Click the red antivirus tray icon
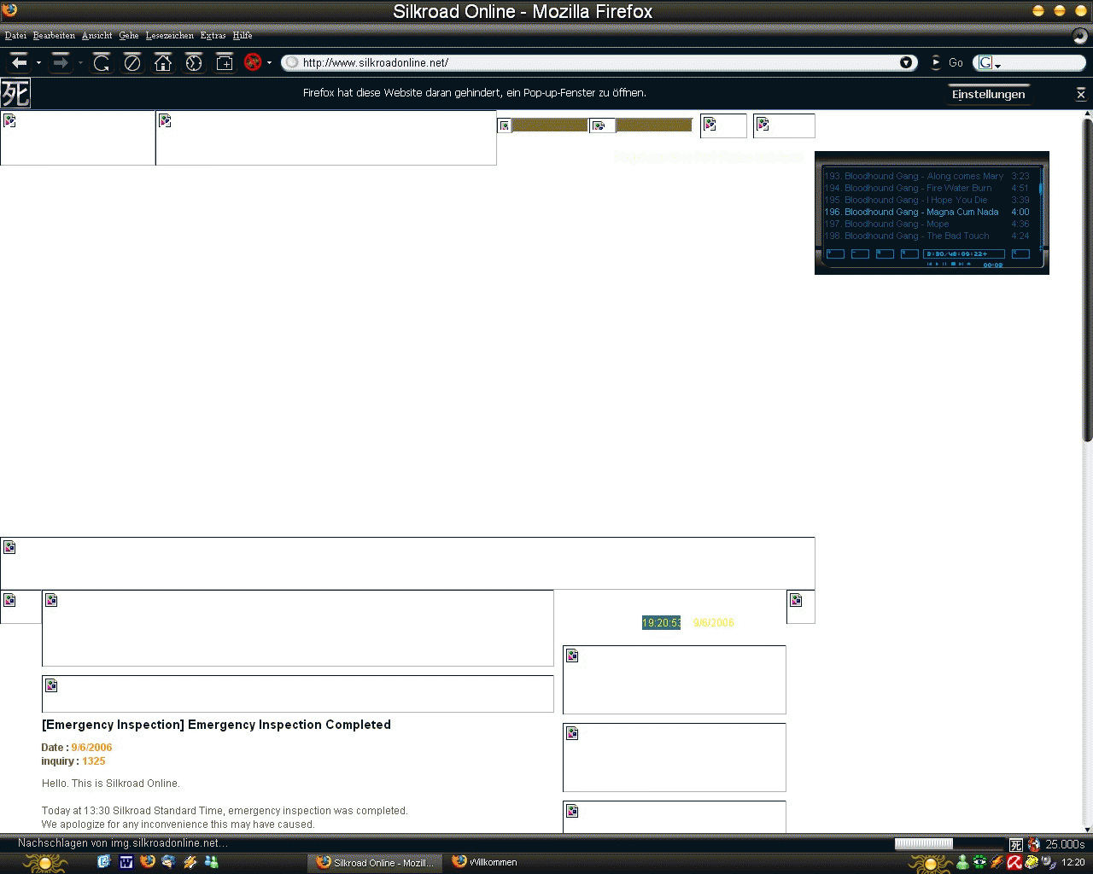The image size is (1093, 874). (x=1014, y=862)
